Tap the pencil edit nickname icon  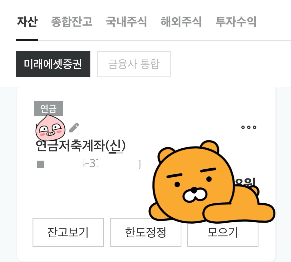point(74,128)
